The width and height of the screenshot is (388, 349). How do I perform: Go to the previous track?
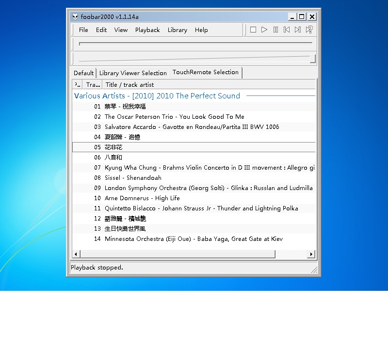(287, 30)
